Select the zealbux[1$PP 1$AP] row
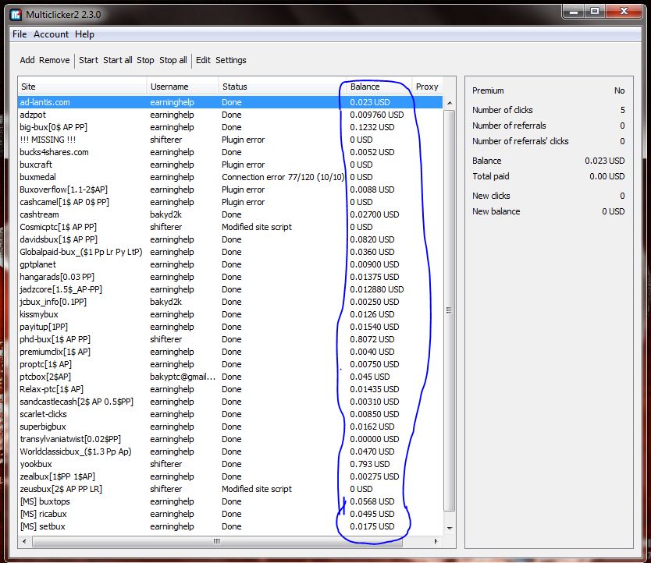This screenshot has width=651, height=563. click(x=230, y=476)
